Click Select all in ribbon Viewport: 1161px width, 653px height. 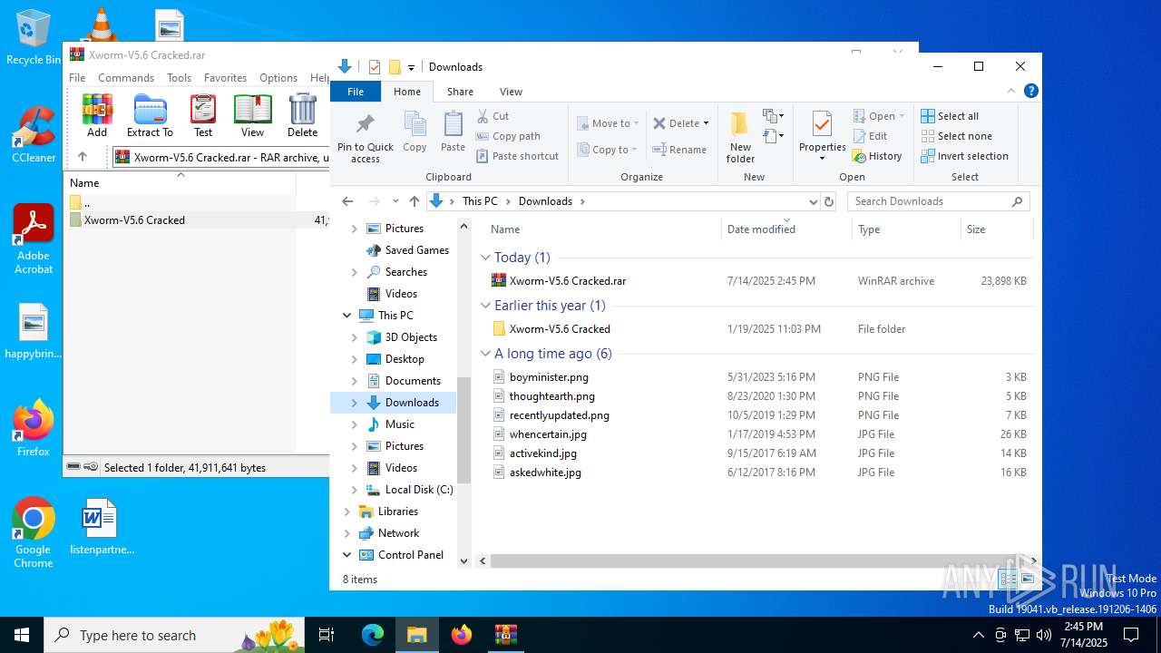tap(950, 116)
